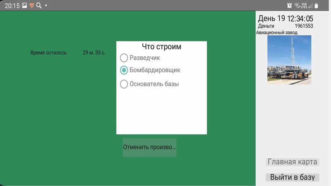
Task: Click the Деньги balance value 1961553
Action: [x=304, y=26]
